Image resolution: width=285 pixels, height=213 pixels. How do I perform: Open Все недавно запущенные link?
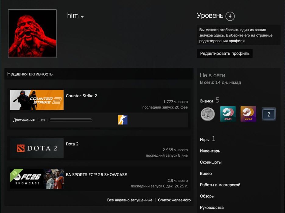click(x=130, y=200)
